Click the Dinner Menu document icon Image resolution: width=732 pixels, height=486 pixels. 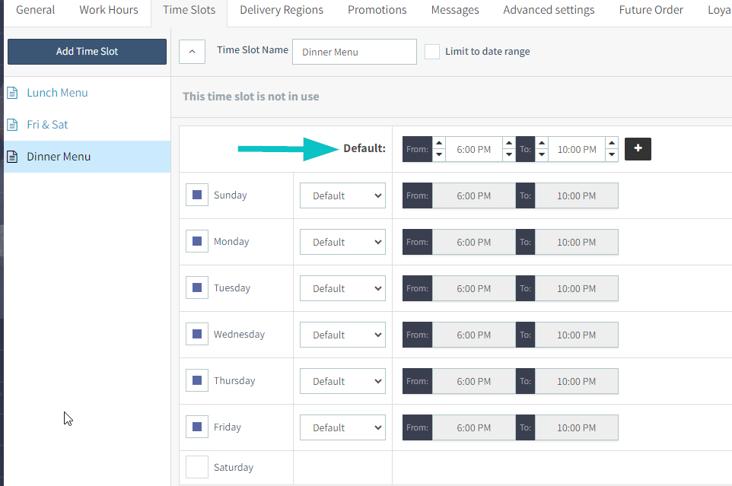coord(12,157)
